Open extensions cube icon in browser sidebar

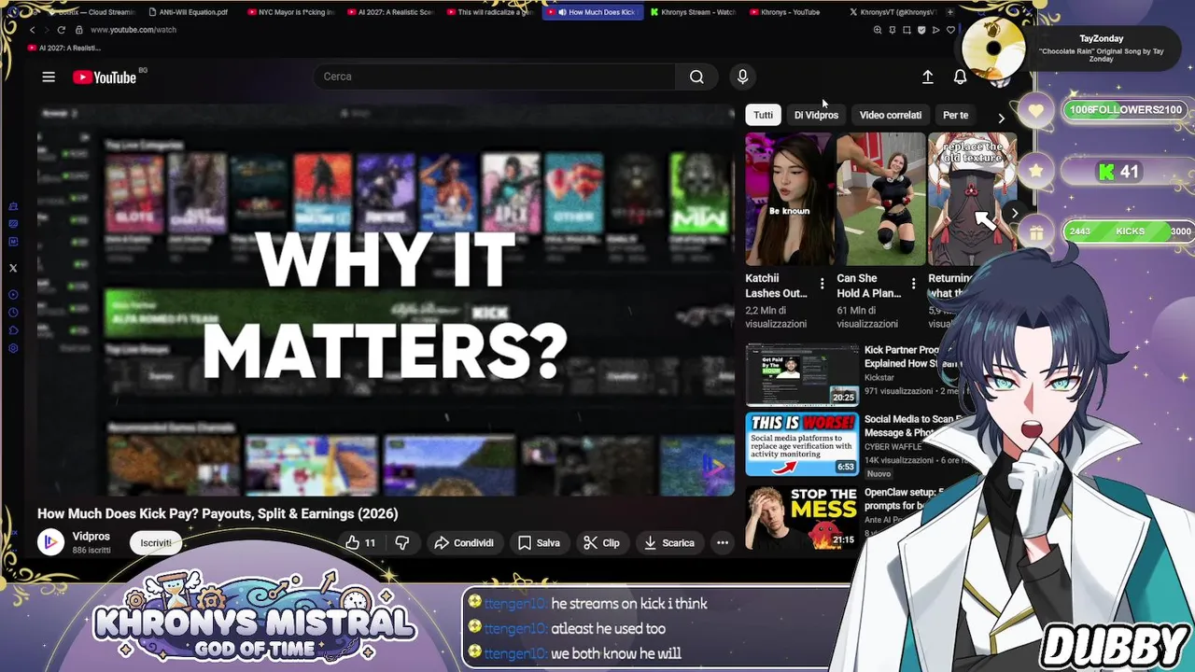click(x=13, y=330)
